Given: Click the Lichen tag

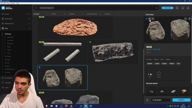Looking at the screenshot, I should [x=157, y=64].
